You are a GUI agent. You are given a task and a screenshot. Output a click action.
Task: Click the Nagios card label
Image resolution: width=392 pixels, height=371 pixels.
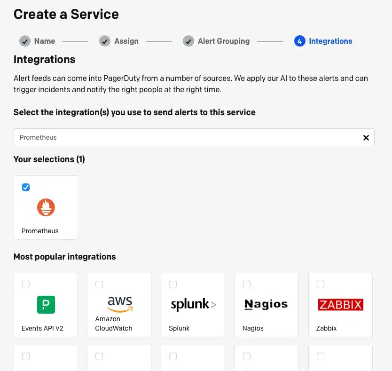point(253,328)
